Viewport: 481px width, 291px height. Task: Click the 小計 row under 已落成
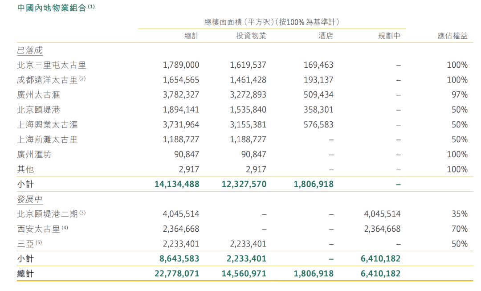point(23,184)
